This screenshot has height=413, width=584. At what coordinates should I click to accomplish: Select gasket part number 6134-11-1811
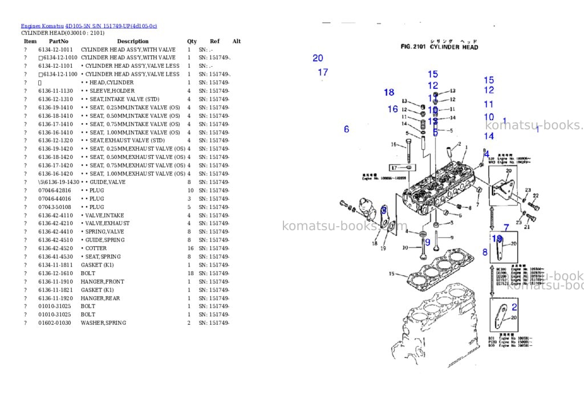[55, 265]
